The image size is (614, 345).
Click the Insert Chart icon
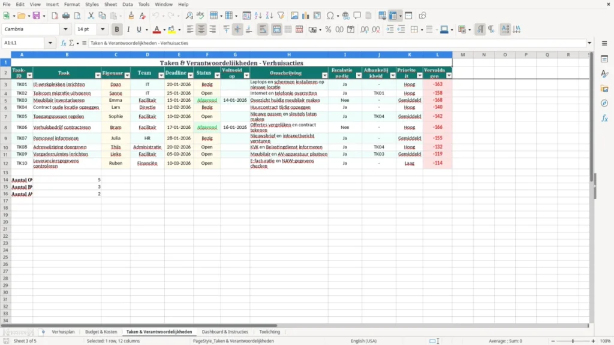click(306, 16)
